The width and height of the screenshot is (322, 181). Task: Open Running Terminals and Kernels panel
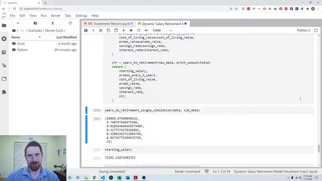coord(4,39)
